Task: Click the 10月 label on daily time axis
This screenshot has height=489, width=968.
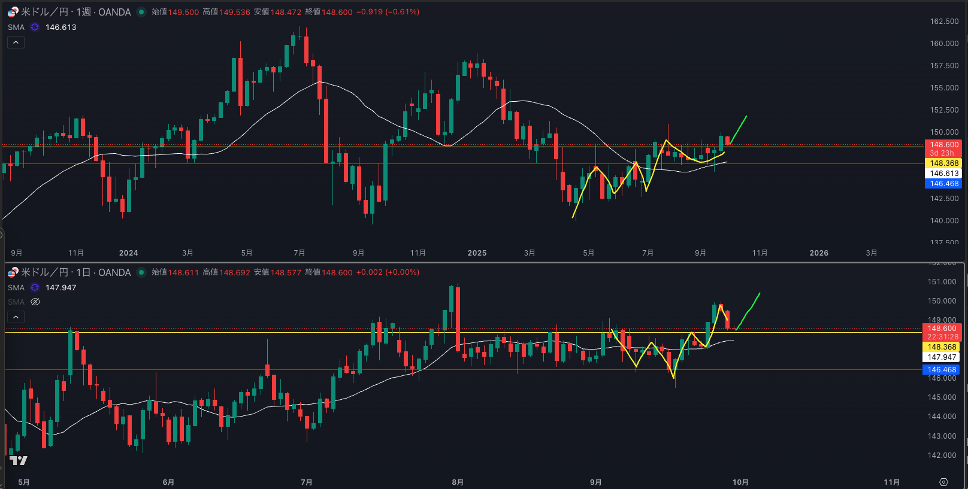Action: [740, 482]
